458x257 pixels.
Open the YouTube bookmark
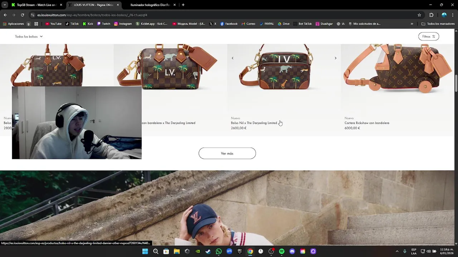pyautogui.click(x=53, y=24)
